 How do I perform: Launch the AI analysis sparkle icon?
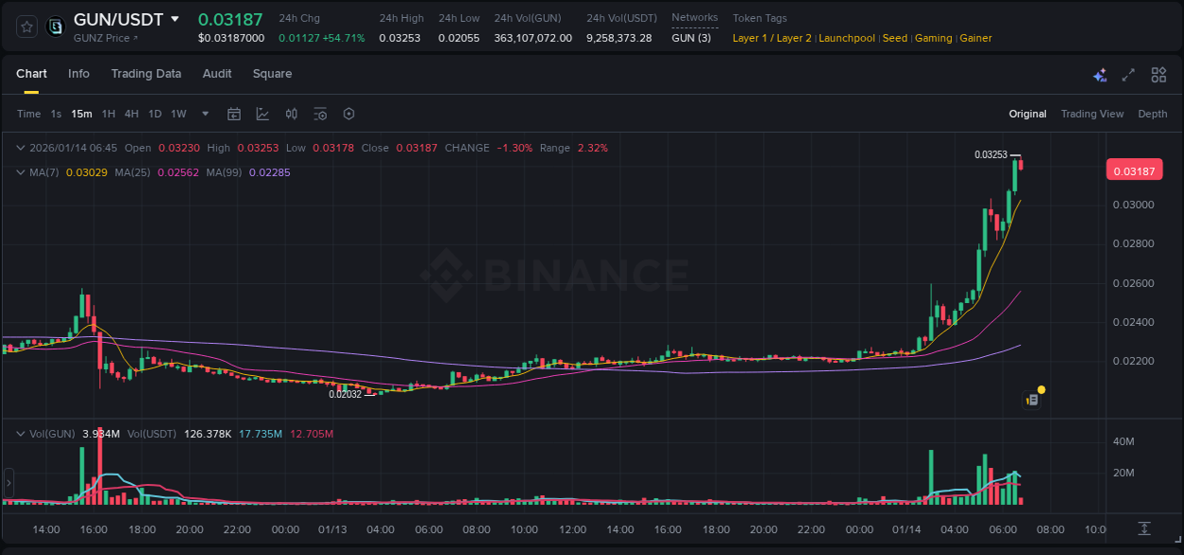1100,74
